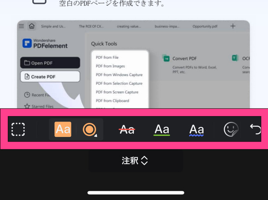Select PDF from Windows Capture option
Image resolution: width=268 pixels, height=200 pixels.
pos(119,75)
